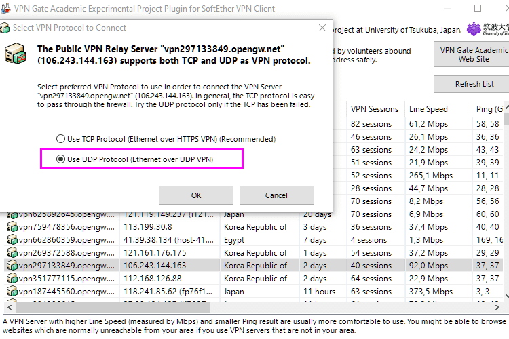Refresh the VPN server list

pyautogui.click(x=472, y=84)
